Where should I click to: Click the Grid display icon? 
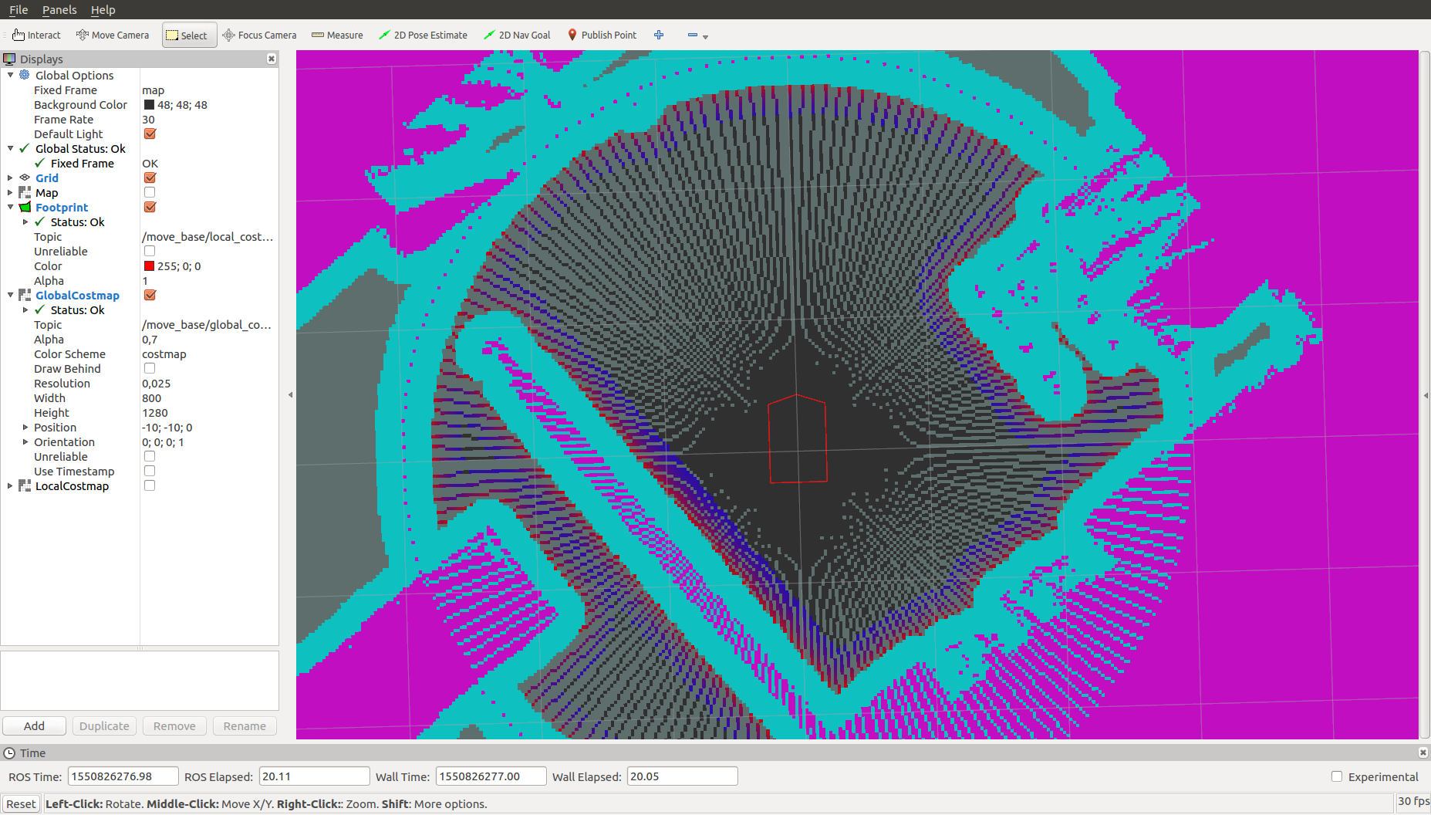(25, 178)
